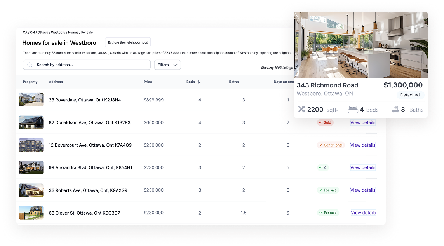Select the Price column header
444x246 pixels.
click(148, 82)
